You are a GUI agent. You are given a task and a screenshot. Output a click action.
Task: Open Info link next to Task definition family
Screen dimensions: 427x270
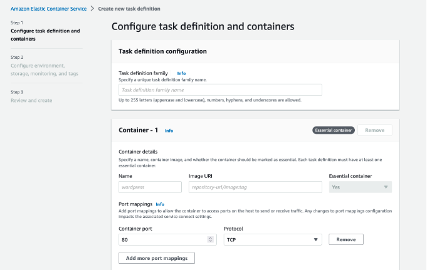(181, 73)
